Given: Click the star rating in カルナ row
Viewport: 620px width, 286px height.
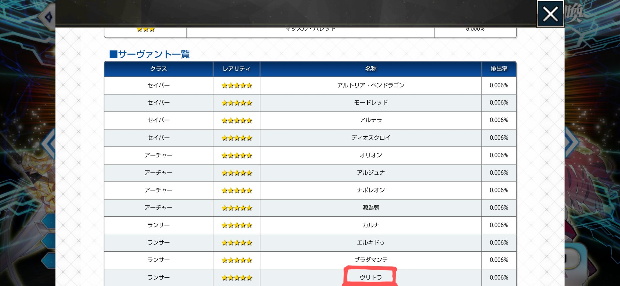Looking at the screenshot, I should click(237, 225).
